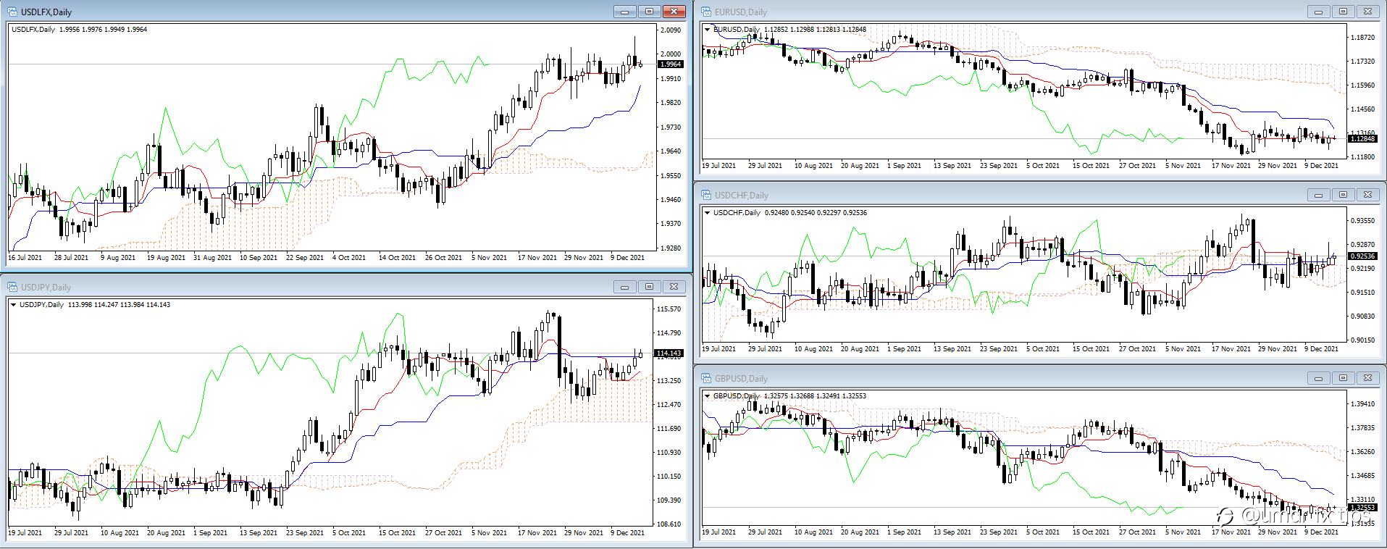
Task: Click the EURUSD OHLC readout starting 1.12852
Action: click(816, 30)
